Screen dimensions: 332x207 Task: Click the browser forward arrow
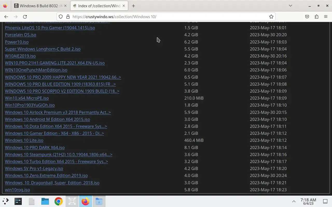16,17
